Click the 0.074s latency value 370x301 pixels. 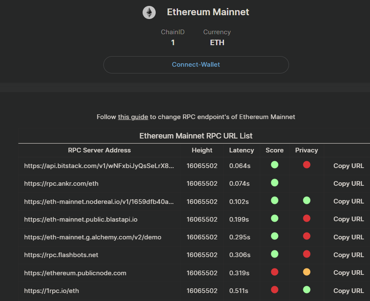pos(239,184)
